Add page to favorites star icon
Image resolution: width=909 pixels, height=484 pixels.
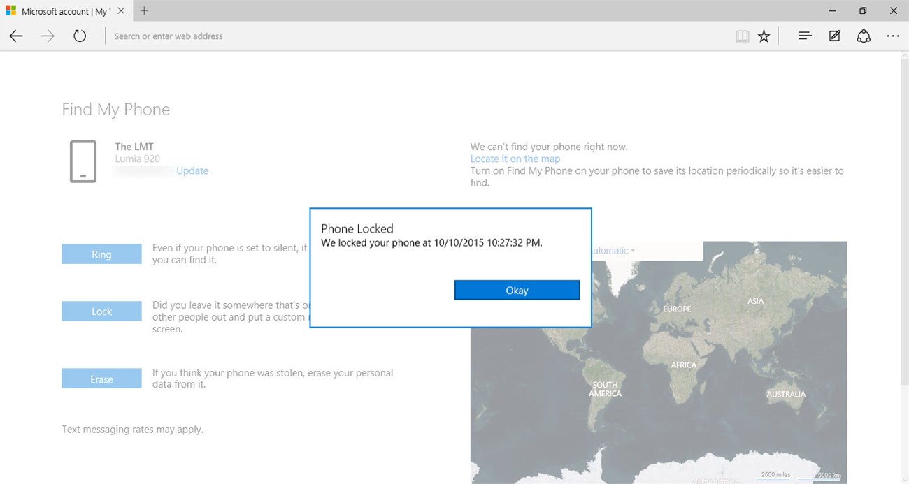(x=764, y=36)
